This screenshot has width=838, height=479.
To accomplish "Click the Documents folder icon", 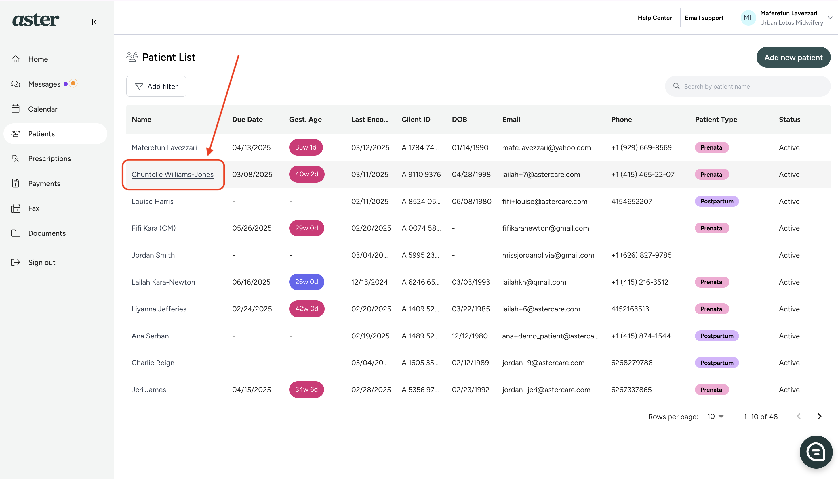I will [x=16, y=233].
